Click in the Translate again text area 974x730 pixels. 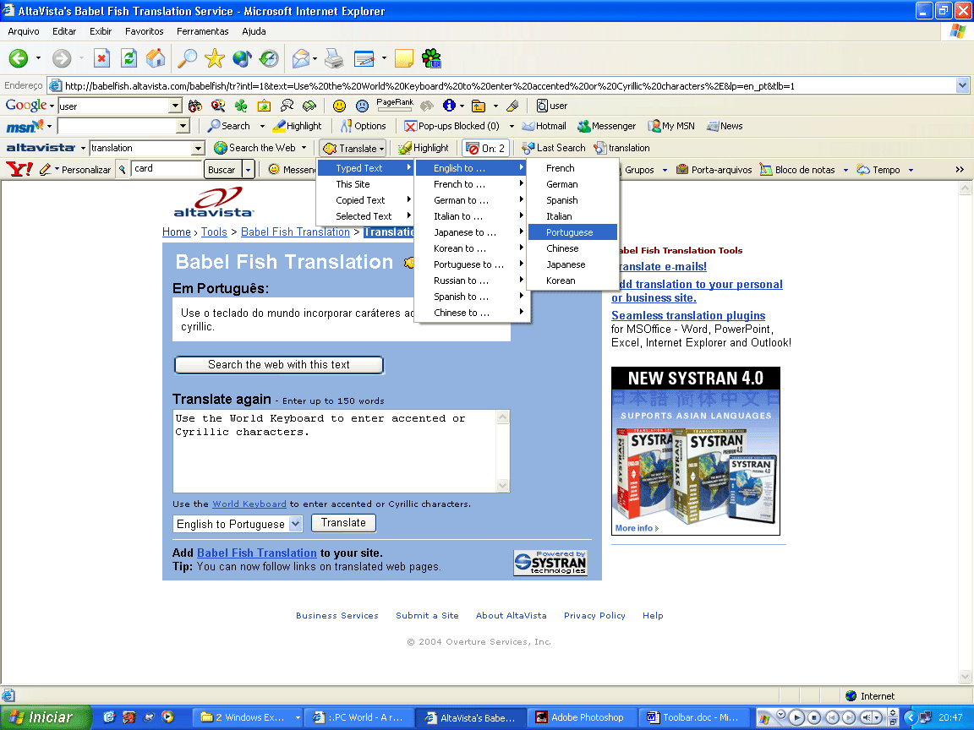pyautogui.click(x=336, y=450)
